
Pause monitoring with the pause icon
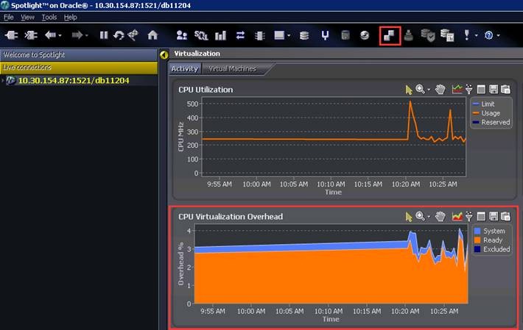pos(104,35)
